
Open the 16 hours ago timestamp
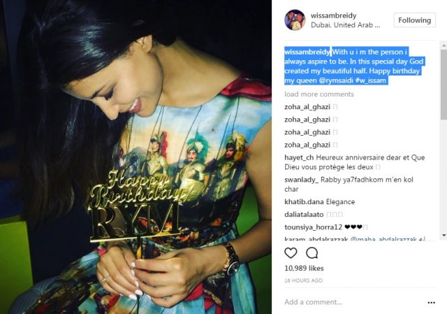pyautogui.click(x=303, y=280)
